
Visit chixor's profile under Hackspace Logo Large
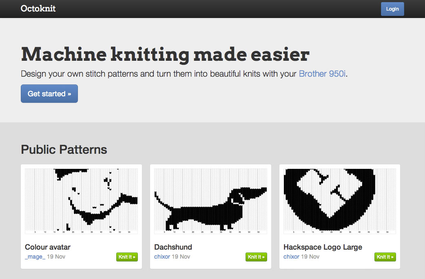coord(291,256)
